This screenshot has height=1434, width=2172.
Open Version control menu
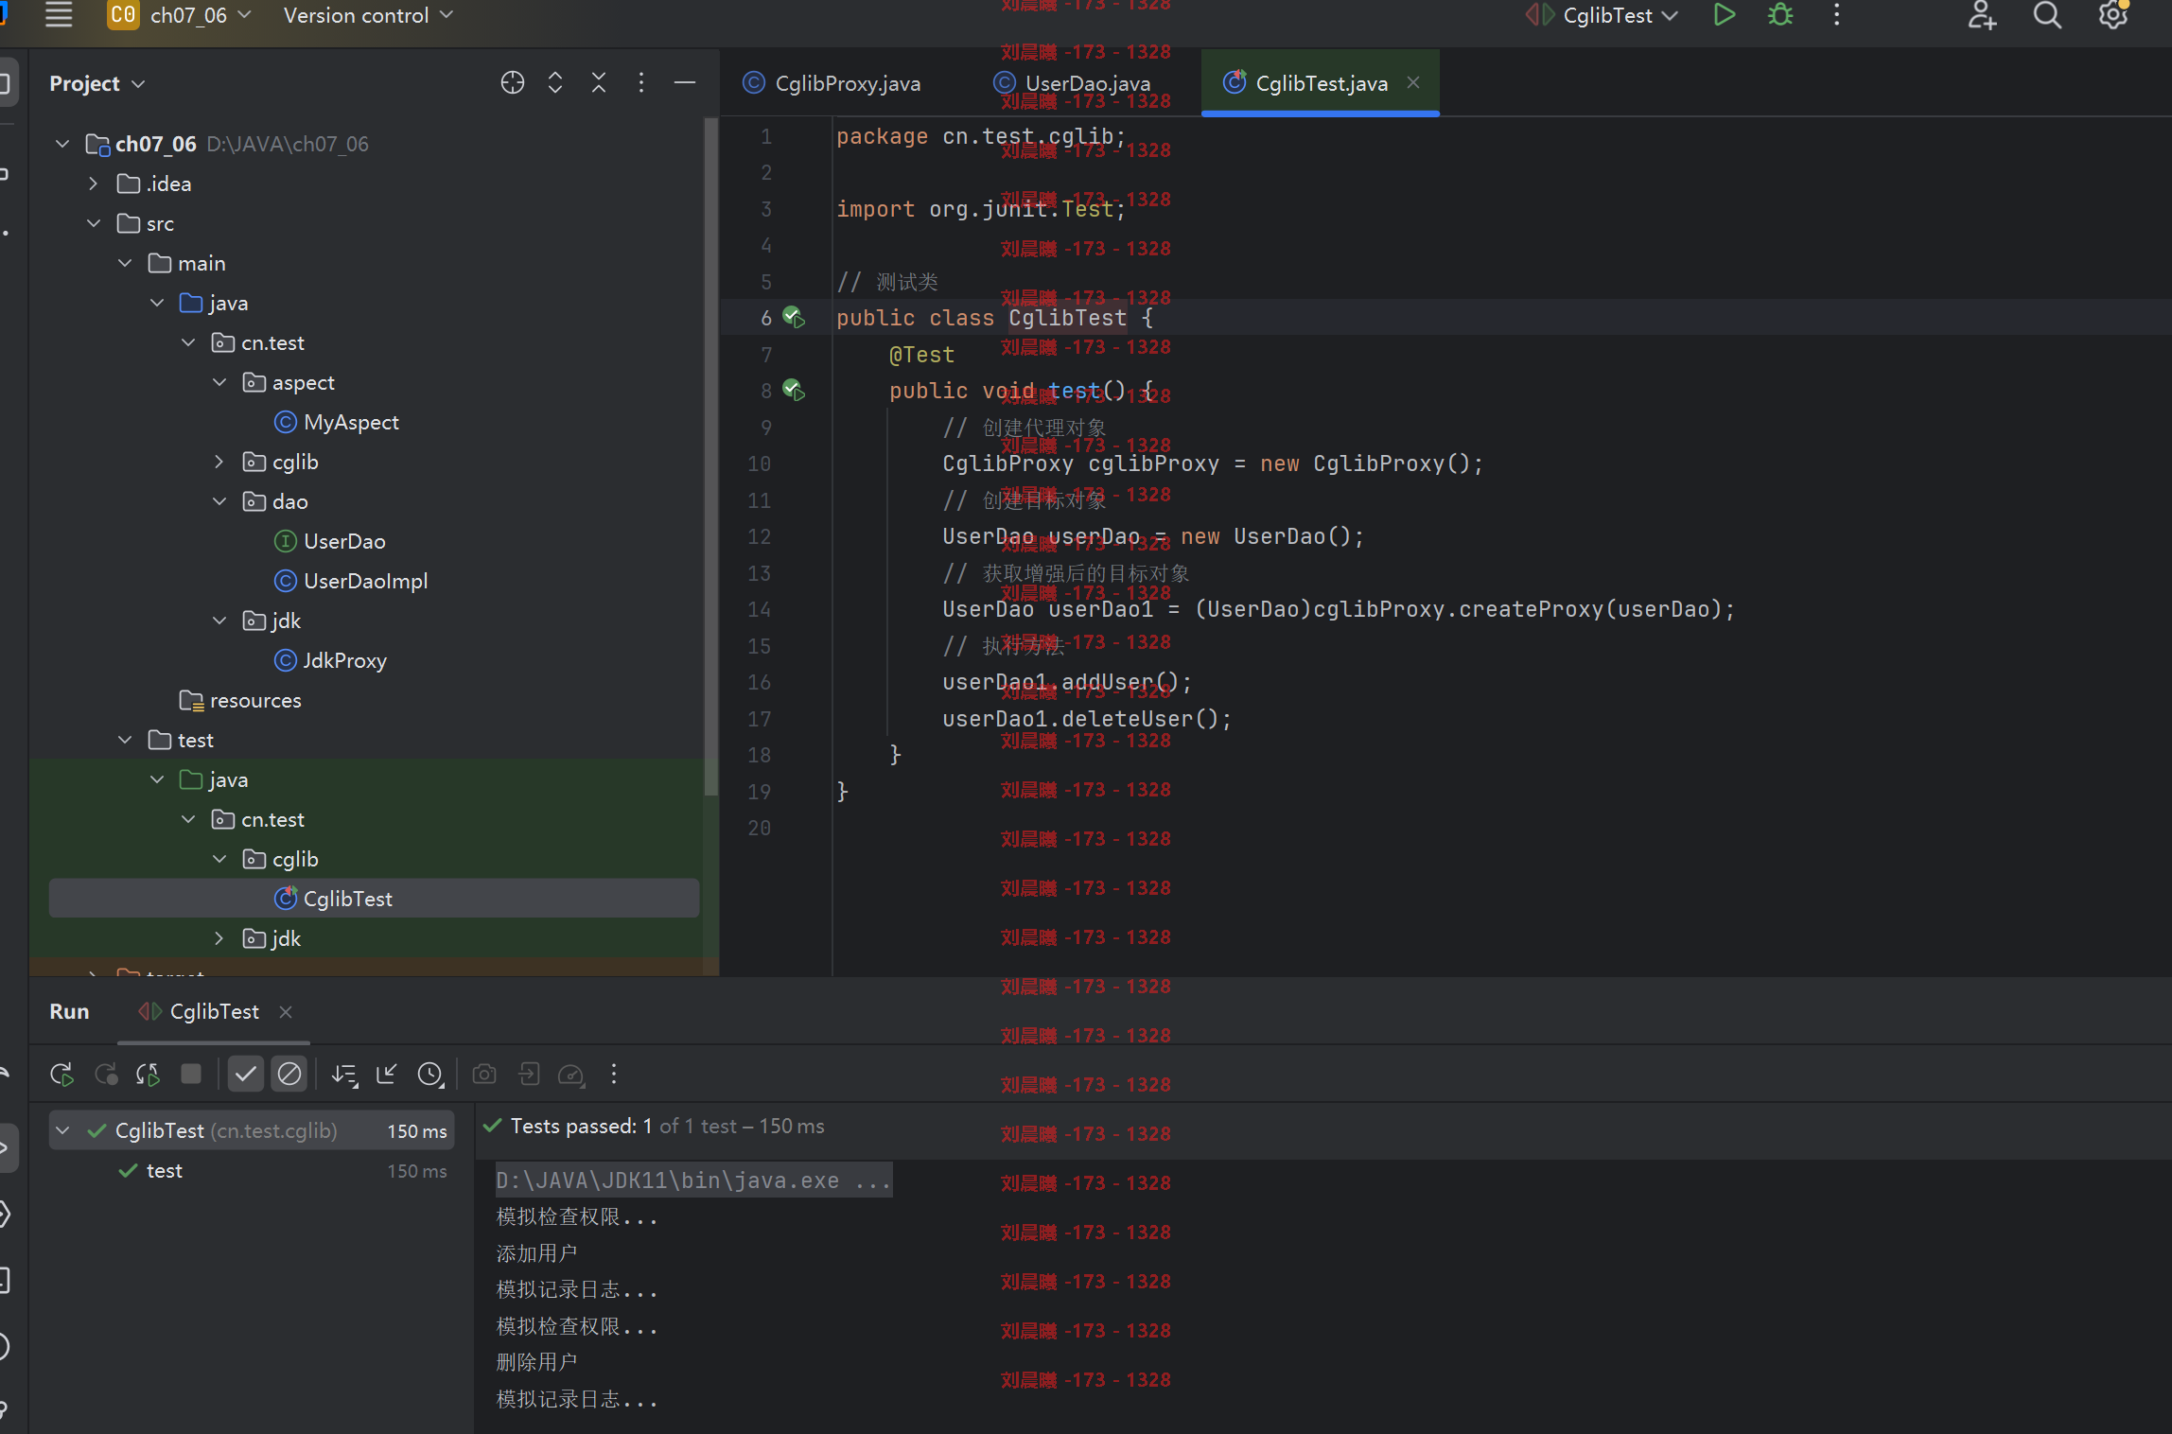tap(368, 15)
